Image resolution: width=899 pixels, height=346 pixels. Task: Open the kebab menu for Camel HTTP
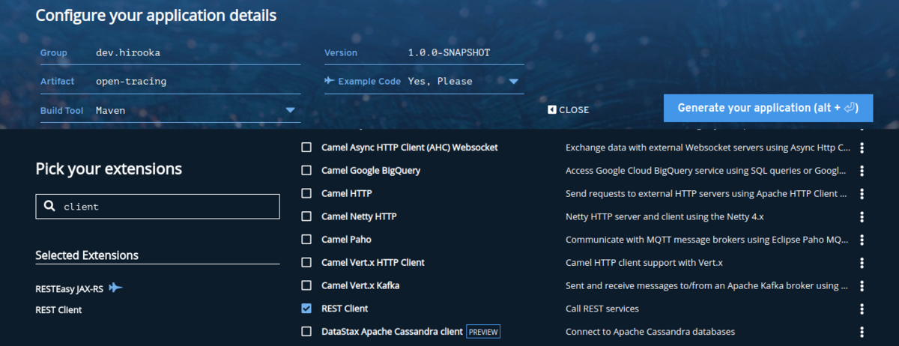click(x=862, y=193)
